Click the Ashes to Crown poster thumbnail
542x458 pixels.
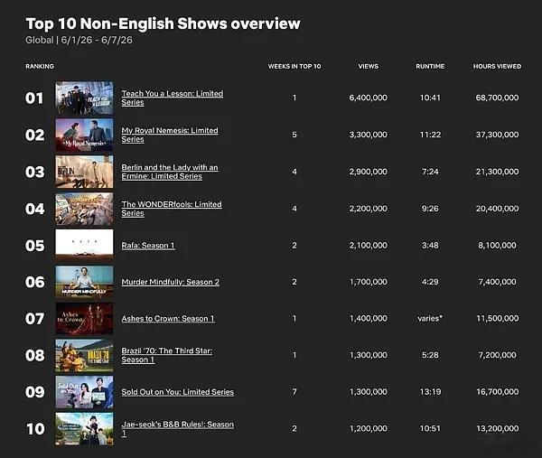pyautogui.click(x=84, y=319)
